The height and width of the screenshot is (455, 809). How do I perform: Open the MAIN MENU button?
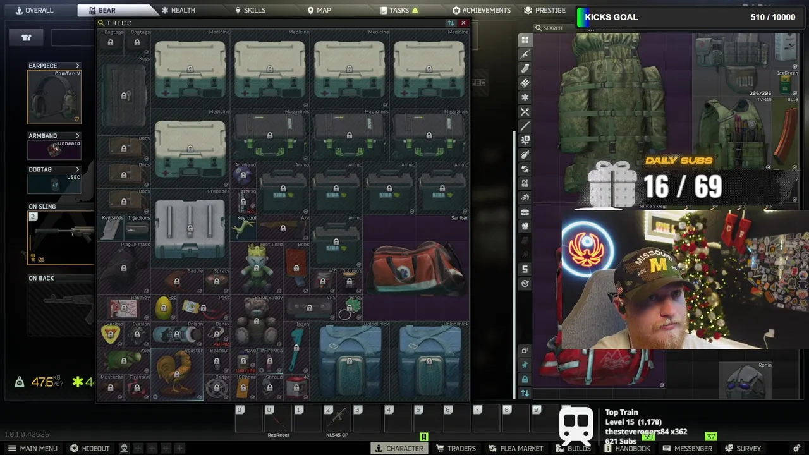[x=32, y=448]
